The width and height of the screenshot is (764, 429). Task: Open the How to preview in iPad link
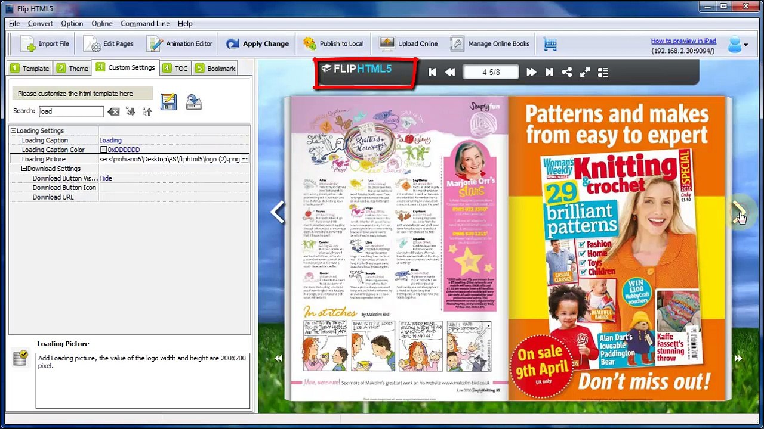click(683, 41)
